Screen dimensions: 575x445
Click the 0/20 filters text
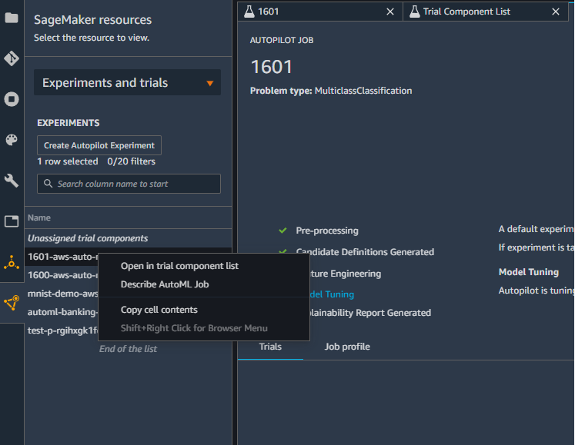pos(132,161)
